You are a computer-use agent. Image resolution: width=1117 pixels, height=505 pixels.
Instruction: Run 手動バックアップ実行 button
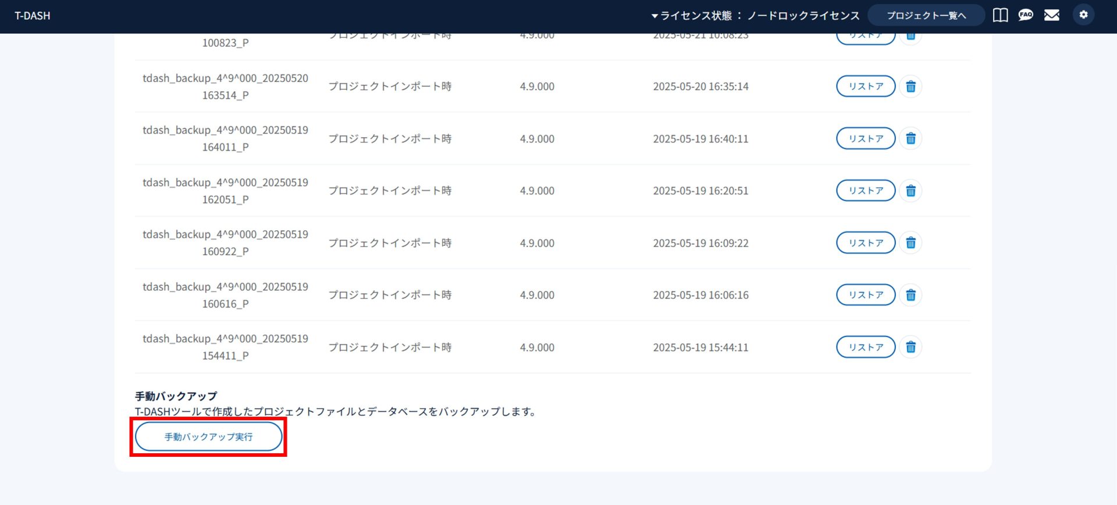[208, 437]
